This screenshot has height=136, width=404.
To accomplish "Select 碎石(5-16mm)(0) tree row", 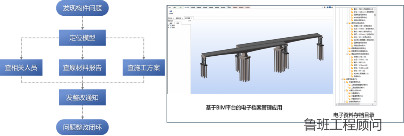I will 359,65.
